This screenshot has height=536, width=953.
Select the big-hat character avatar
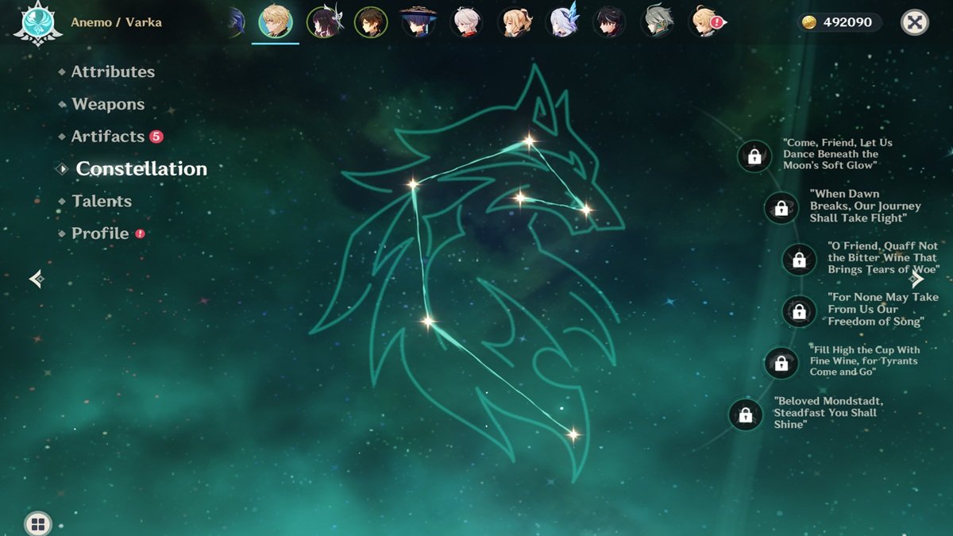pyautogui.click(x=419, y=21)
